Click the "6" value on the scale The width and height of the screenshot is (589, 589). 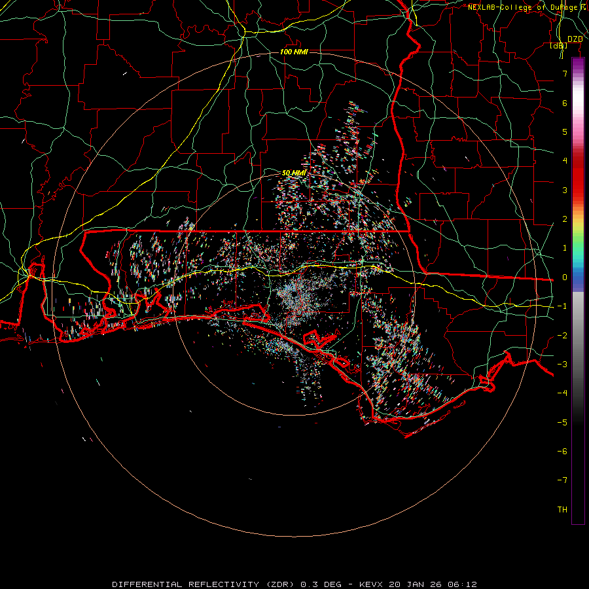[x=565, y=103]
